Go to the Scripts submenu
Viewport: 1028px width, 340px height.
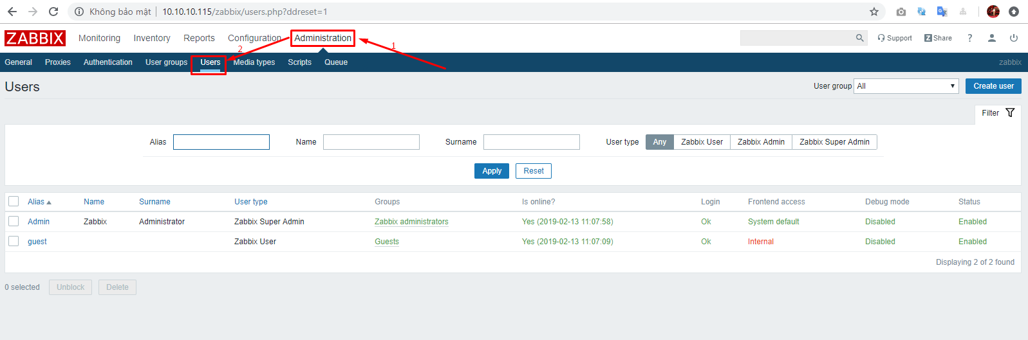(x=300, y=62)
